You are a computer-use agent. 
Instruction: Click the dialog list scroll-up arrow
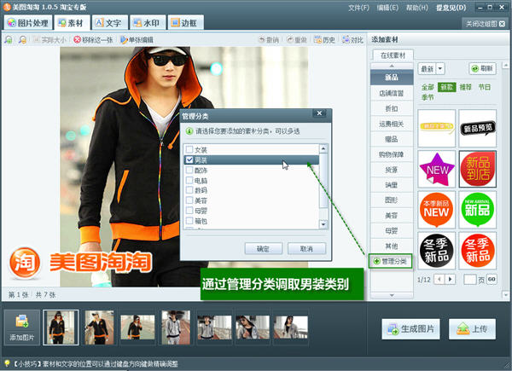pos(323,148)
